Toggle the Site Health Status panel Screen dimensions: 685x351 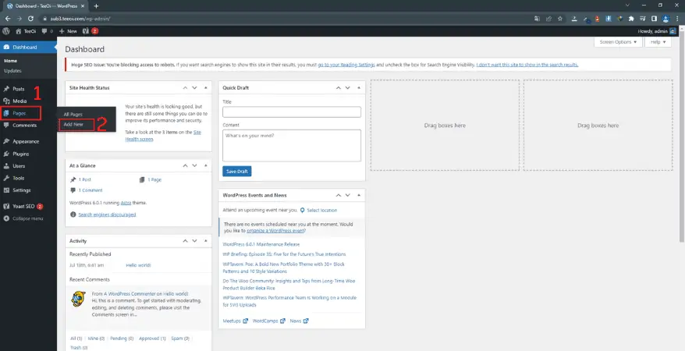[x=205, y=87]
